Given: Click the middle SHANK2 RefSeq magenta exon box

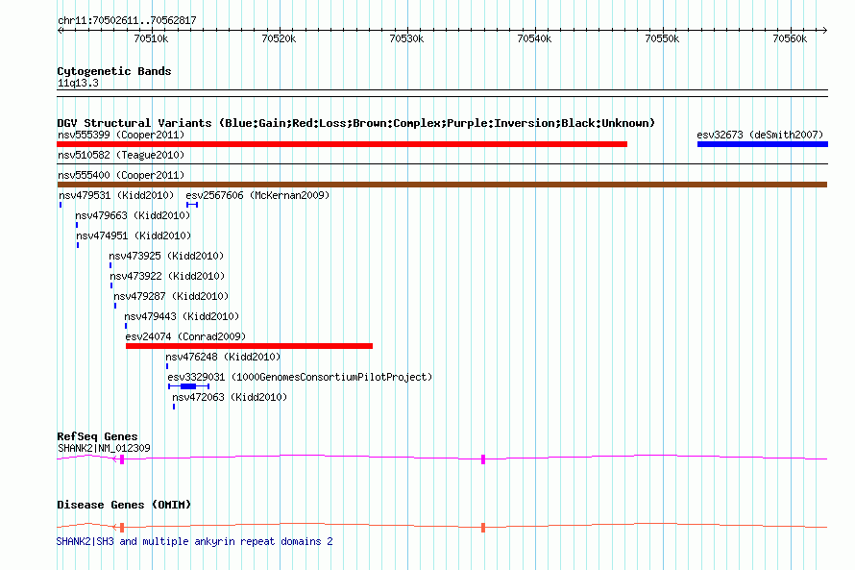Looking at the screenshot, I should (x=483, y=459).
